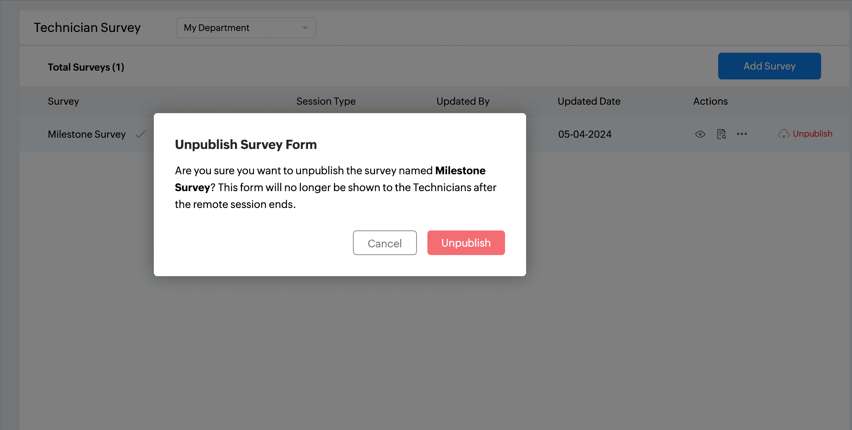The height and width of the screenshot is (430, 852).
Task: Click the Technician Survey page title
Action: (x=87, y=28)
